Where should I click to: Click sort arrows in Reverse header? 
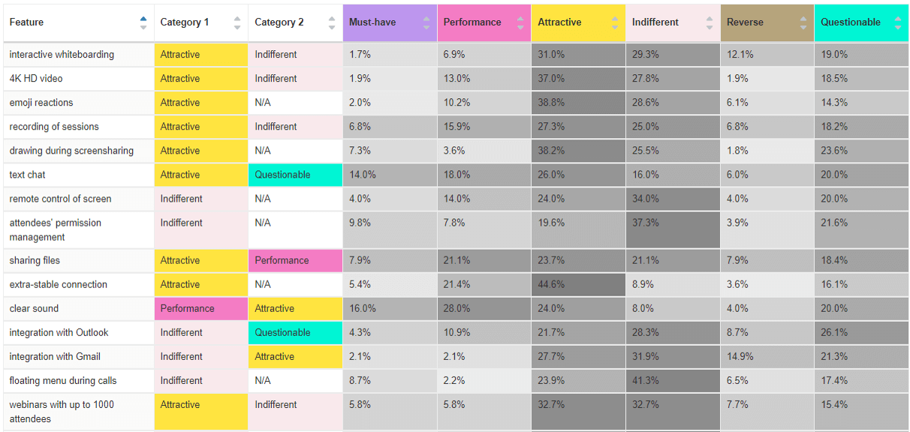803,22
